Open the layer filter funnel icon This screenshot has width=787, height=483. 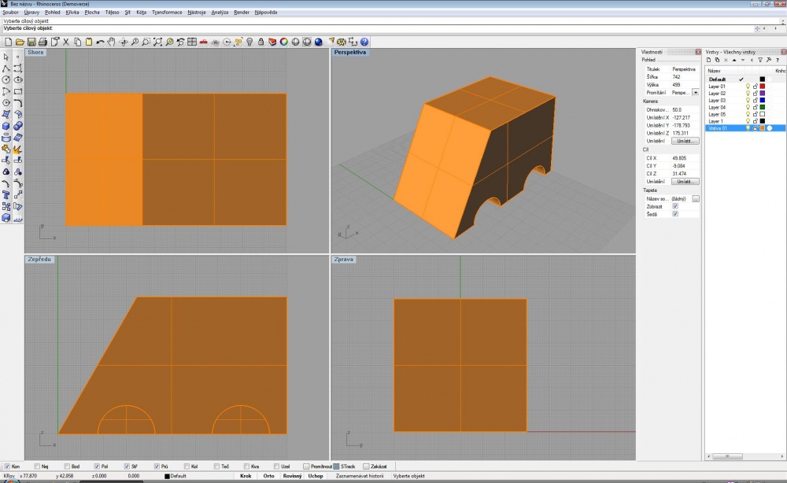(760, 61)
